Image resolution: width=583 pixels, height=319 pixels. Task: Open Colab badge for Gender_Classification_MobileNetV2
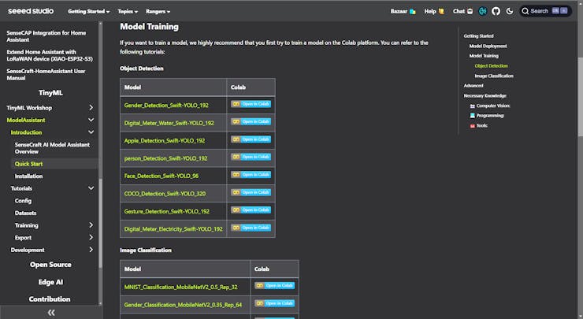click(275, 303)
